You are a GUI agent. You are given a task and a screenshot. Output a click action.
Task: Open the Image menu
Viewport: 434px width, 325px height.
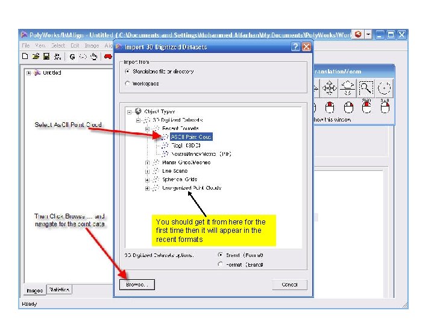coord(92,45)
